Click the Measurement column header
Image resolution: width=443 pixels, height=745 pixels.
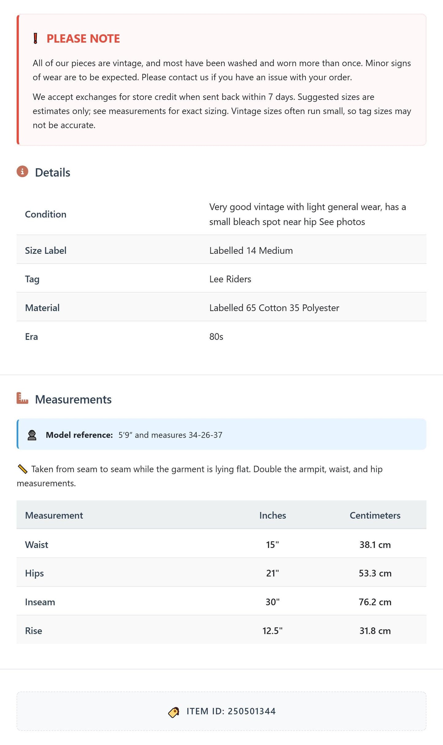(x=54, y=515)
